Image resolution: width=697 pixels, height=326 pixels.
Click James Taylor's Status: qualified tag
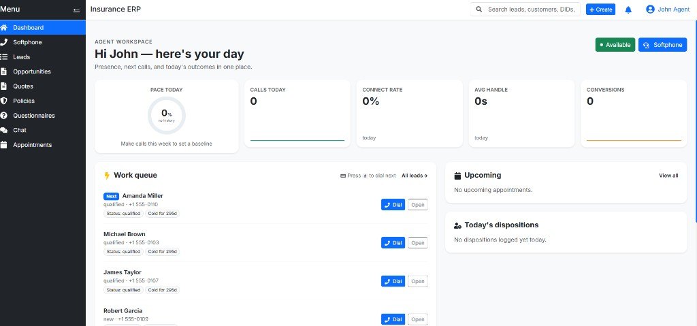[124, 290]
